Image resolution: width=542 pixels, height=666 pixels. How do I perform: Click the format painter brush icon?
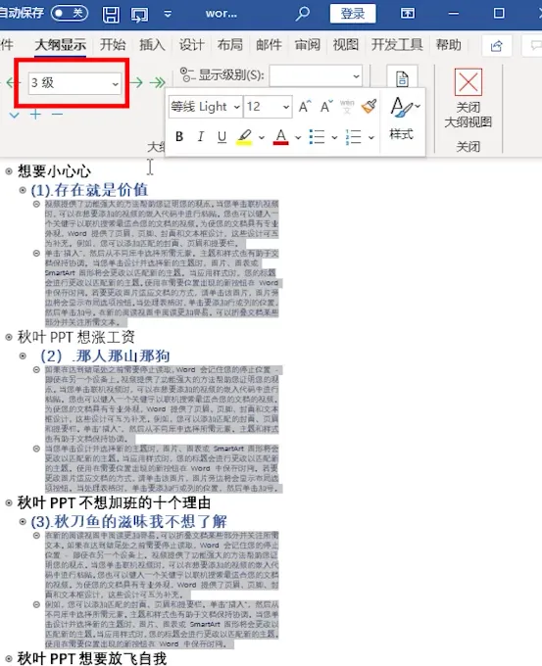click(x=369, y=106)
